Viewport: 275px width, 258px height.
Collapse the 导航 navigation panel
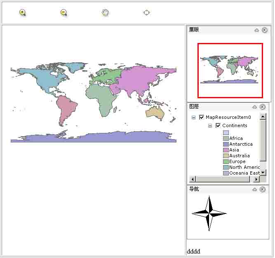coord(255,189)
